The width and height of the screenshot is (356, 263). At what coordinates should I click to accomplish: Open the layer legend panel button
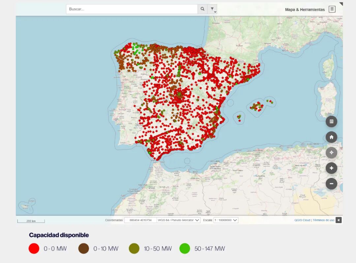tap(331, 121)
